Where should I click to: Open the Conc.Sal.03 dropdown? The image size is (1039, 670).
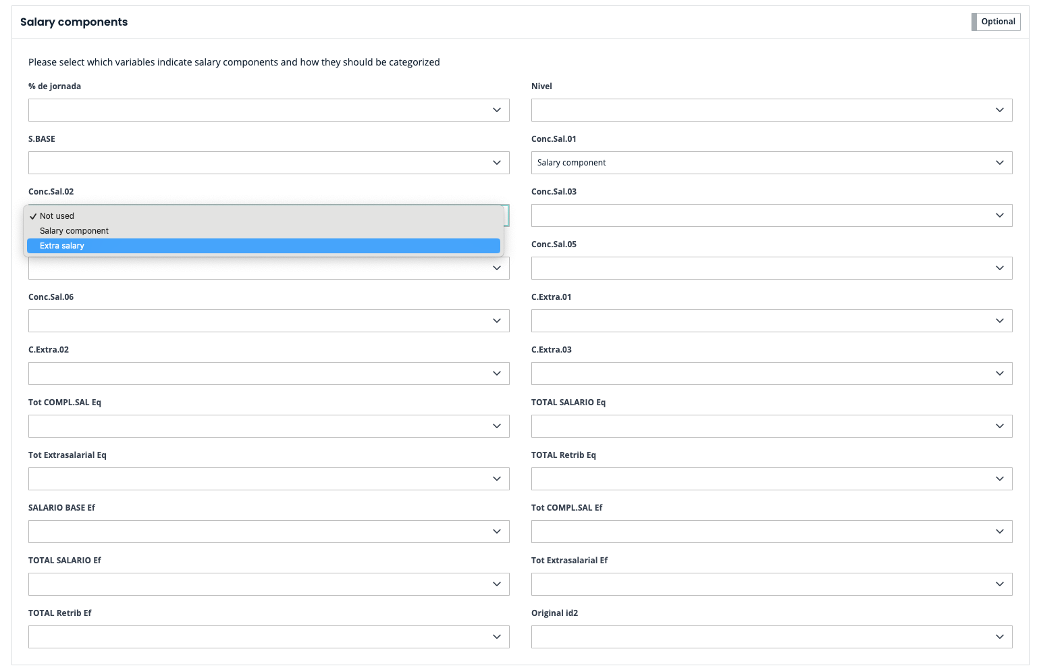pyautogui.click(x=771, y=215)
